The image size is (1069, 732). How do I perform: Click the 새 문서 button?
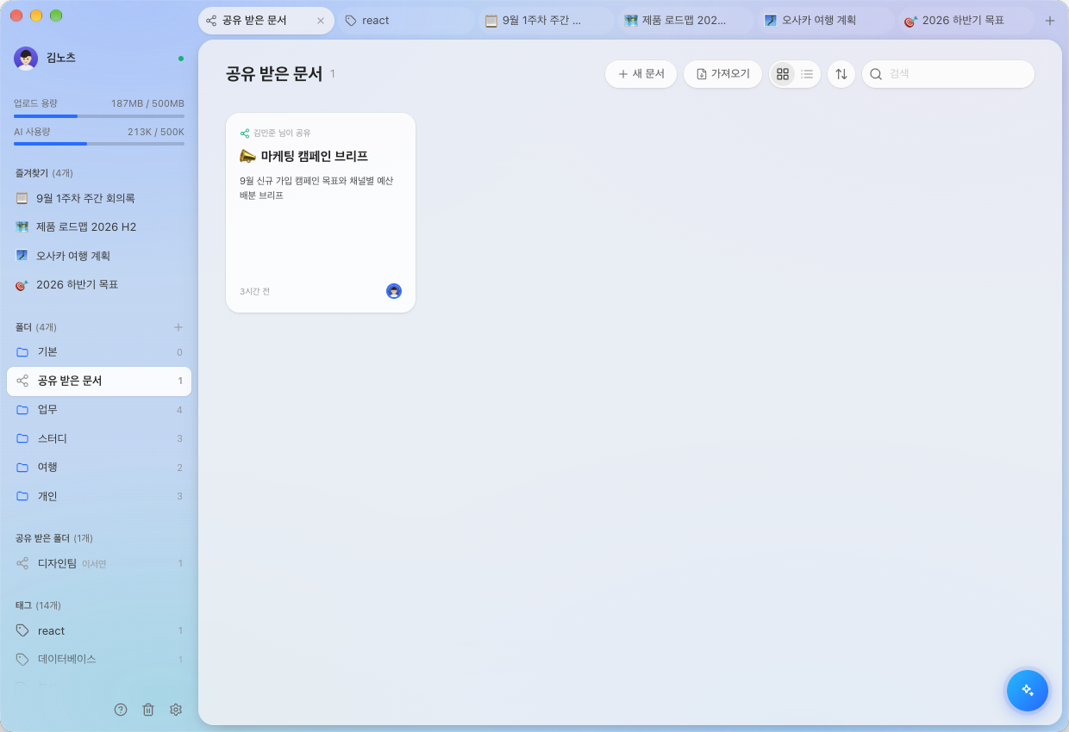(641, 74)
